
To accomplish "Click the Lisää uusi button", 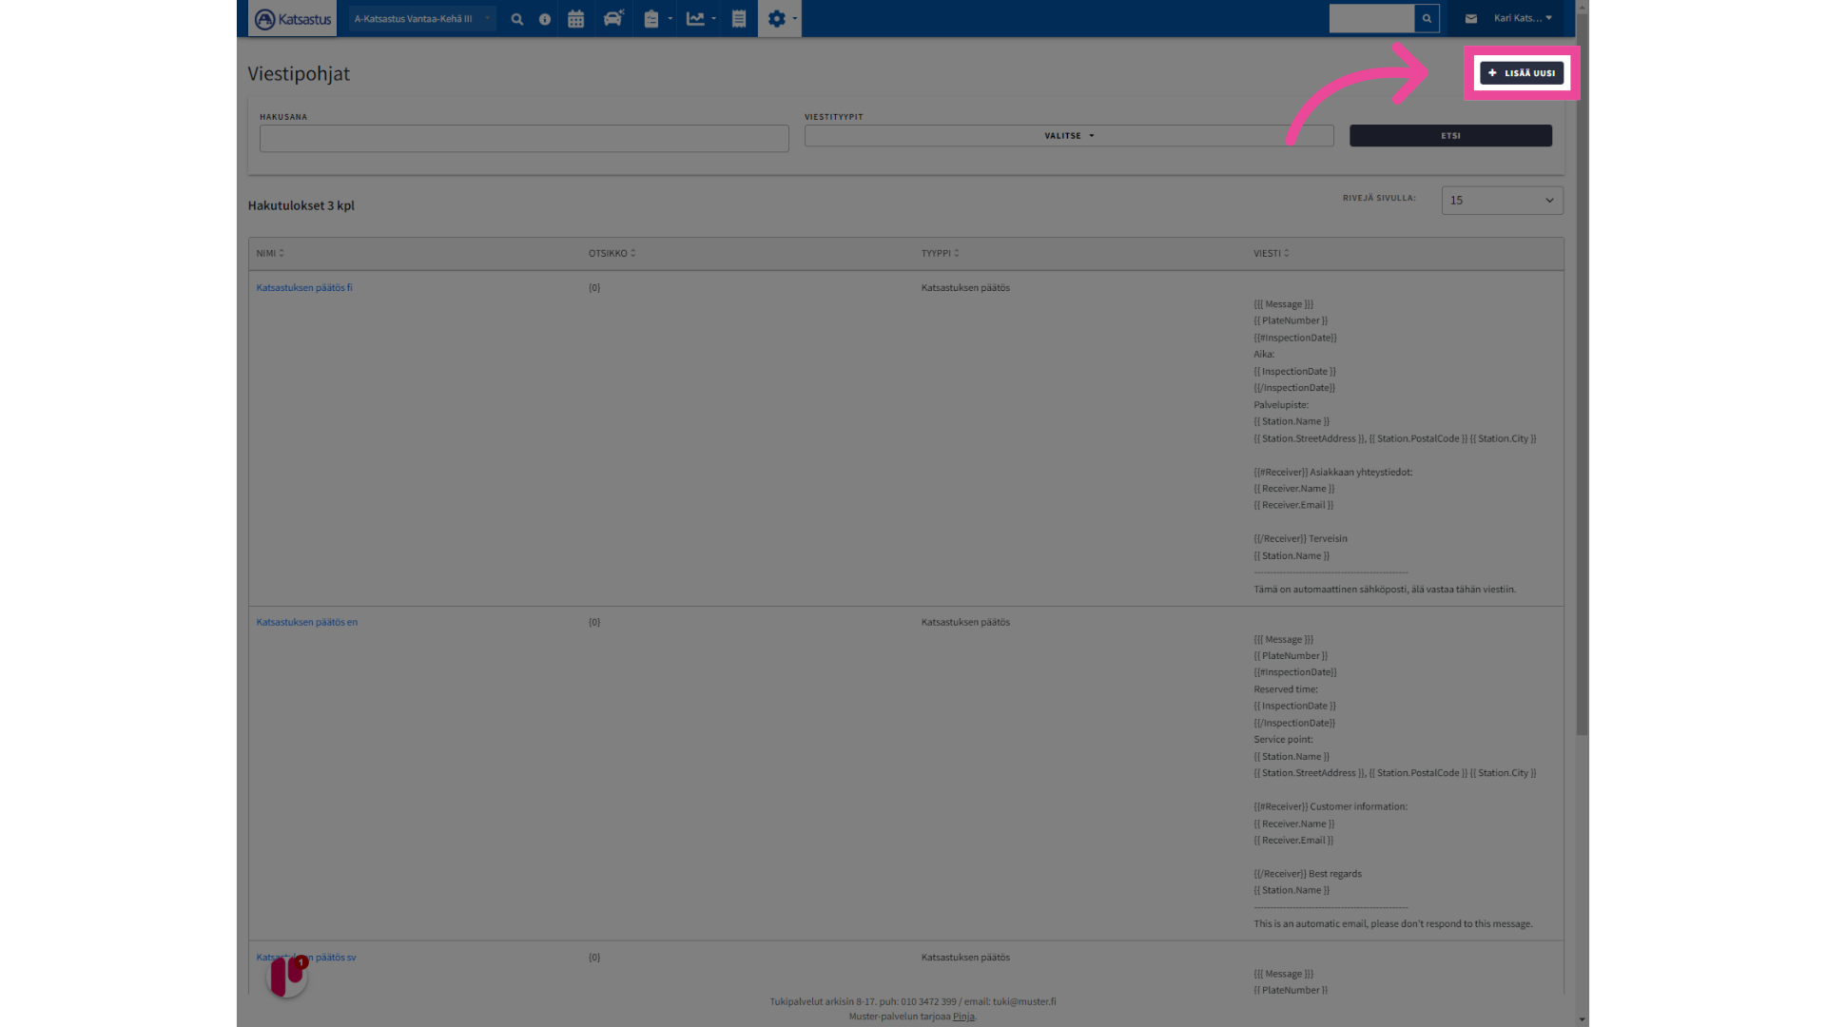I will 1522,73.
